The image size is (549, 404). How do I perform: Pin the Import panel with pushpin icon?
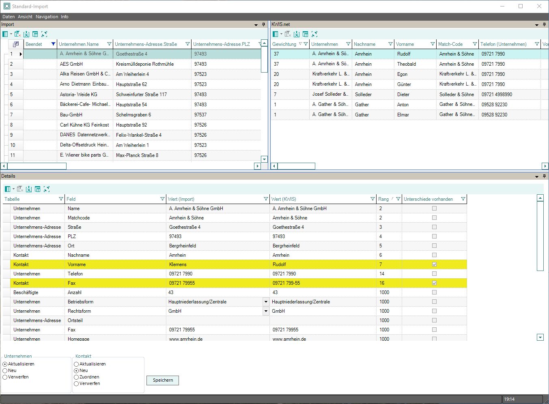[263, 25]
